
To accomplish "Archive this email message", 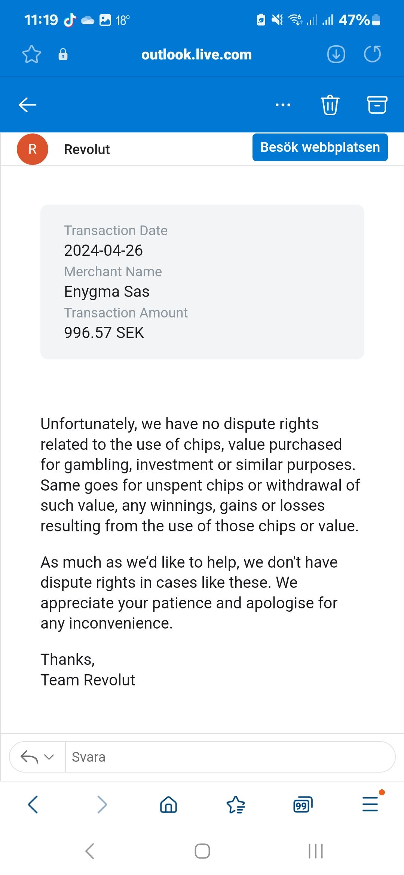I will point(377,105).
